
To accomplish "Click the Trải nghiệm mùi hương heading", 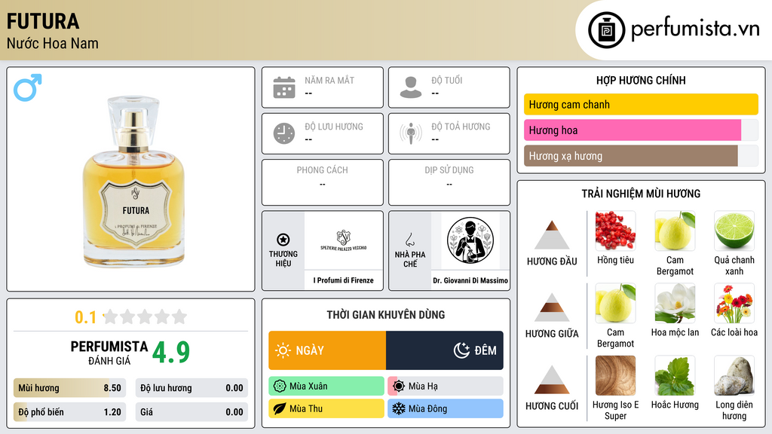I will pyautogui.click(x=641, y=194).
